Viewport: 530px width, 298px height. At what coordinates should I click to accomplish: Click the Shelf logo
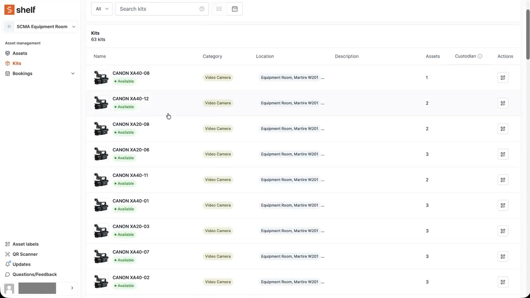20,10
